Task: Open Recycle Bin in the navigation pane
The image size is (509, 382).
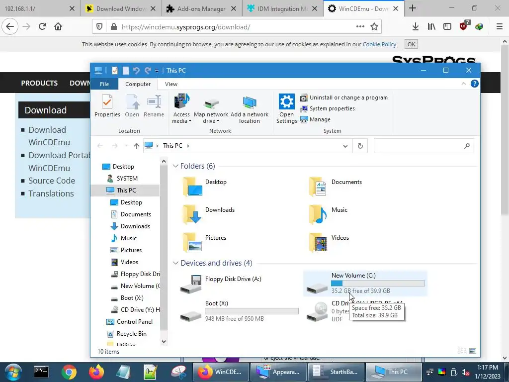Action: point(131,334)
